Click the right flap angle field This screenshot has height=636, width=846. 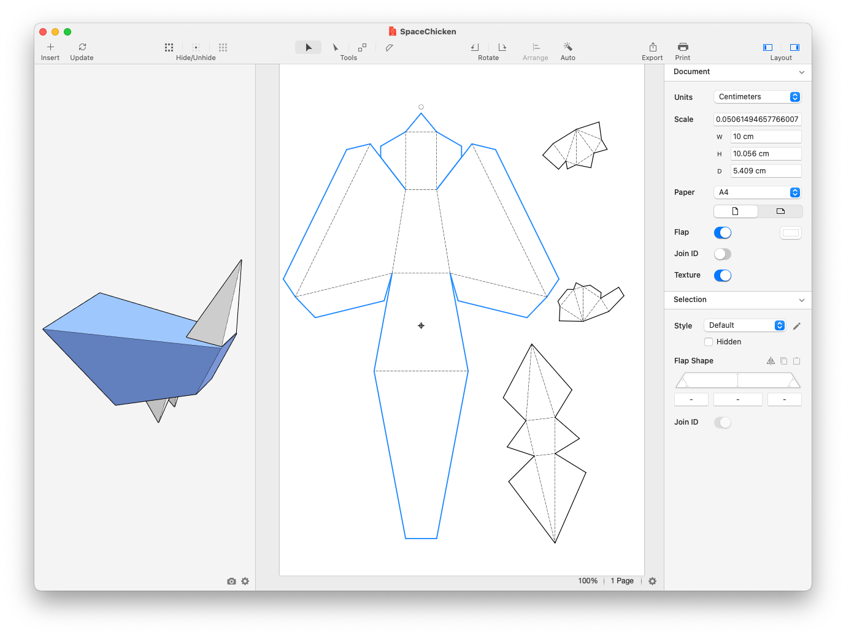pyautogui.click(x=785, y=399)
